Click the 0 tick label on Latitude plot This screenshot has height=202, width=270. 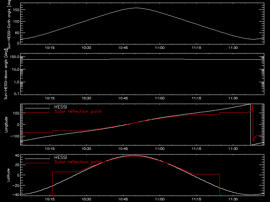tap(18, 175)
